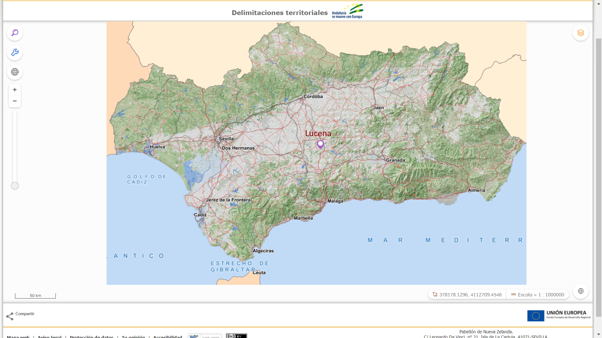The height and width of the screenshot is (338, 602).
Task: Click the Unión Europea logo
Action: click(558, 315)
